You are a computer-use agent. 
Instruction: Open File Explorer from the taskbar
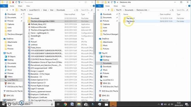click(x=79, y=104)
